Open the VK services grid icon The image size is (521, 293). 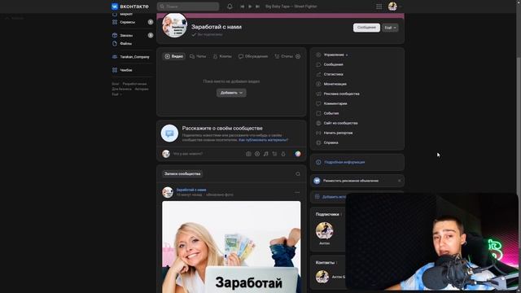pyautogui.click(x=379, y=7)
